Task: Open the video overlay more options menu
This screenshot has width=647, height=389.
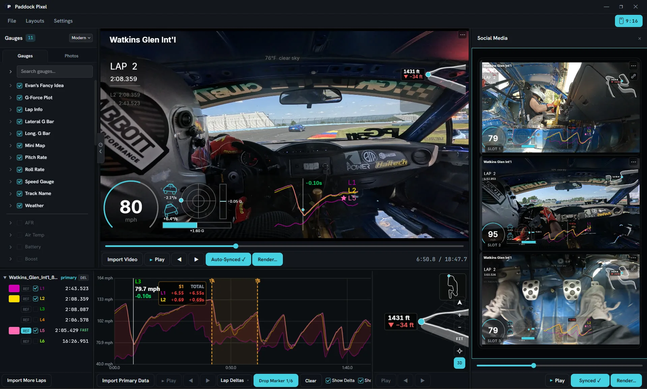Action: pyautogui.click(x=462, y=35)
